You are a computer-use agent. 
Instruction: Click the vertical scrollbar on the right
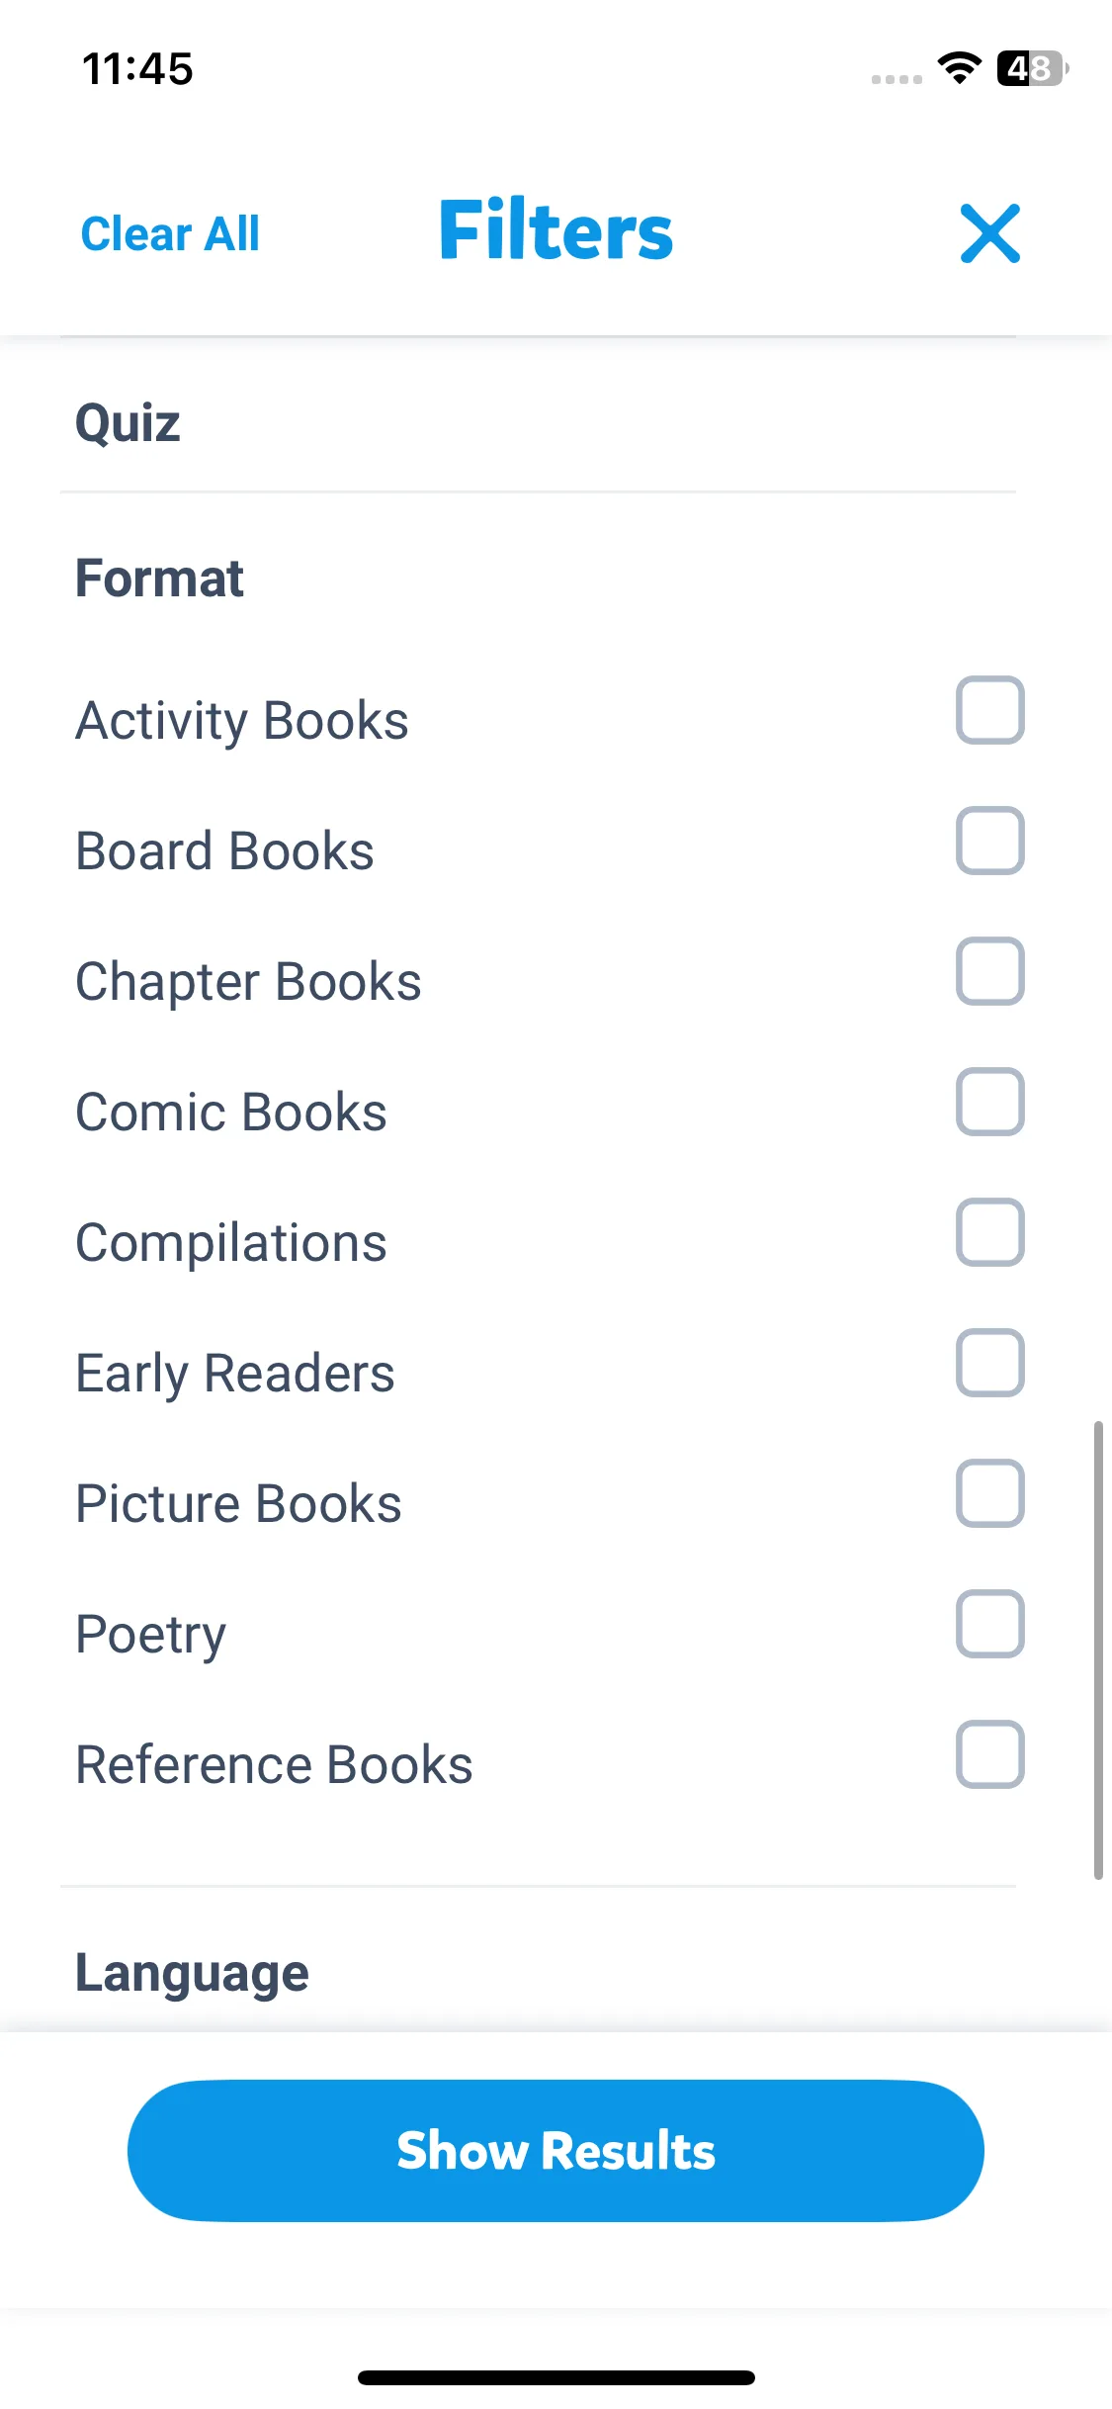pos(1097,1649)
